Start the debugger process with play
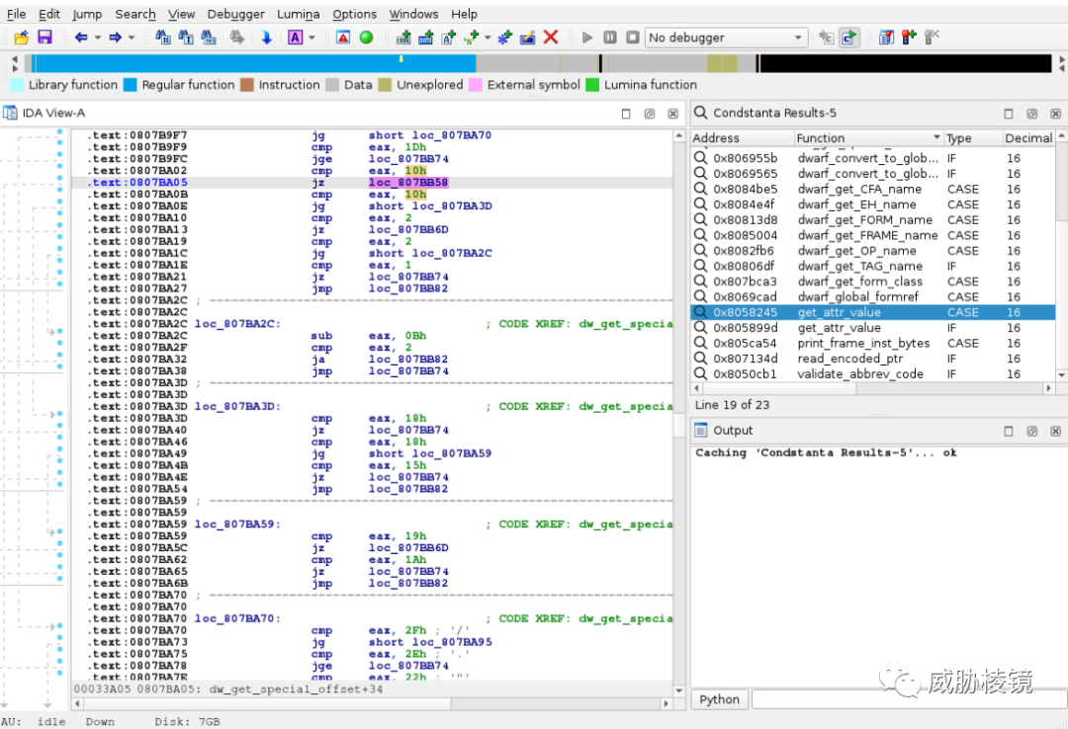This screenshot has width=1068, height=729. pyautogui.click(x=587, y=38)
